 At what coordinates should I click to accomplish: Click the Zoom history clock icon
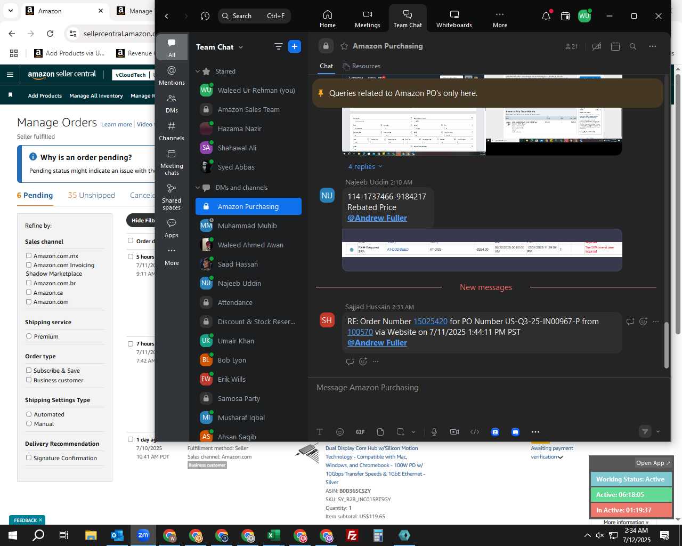coord(205,16)
